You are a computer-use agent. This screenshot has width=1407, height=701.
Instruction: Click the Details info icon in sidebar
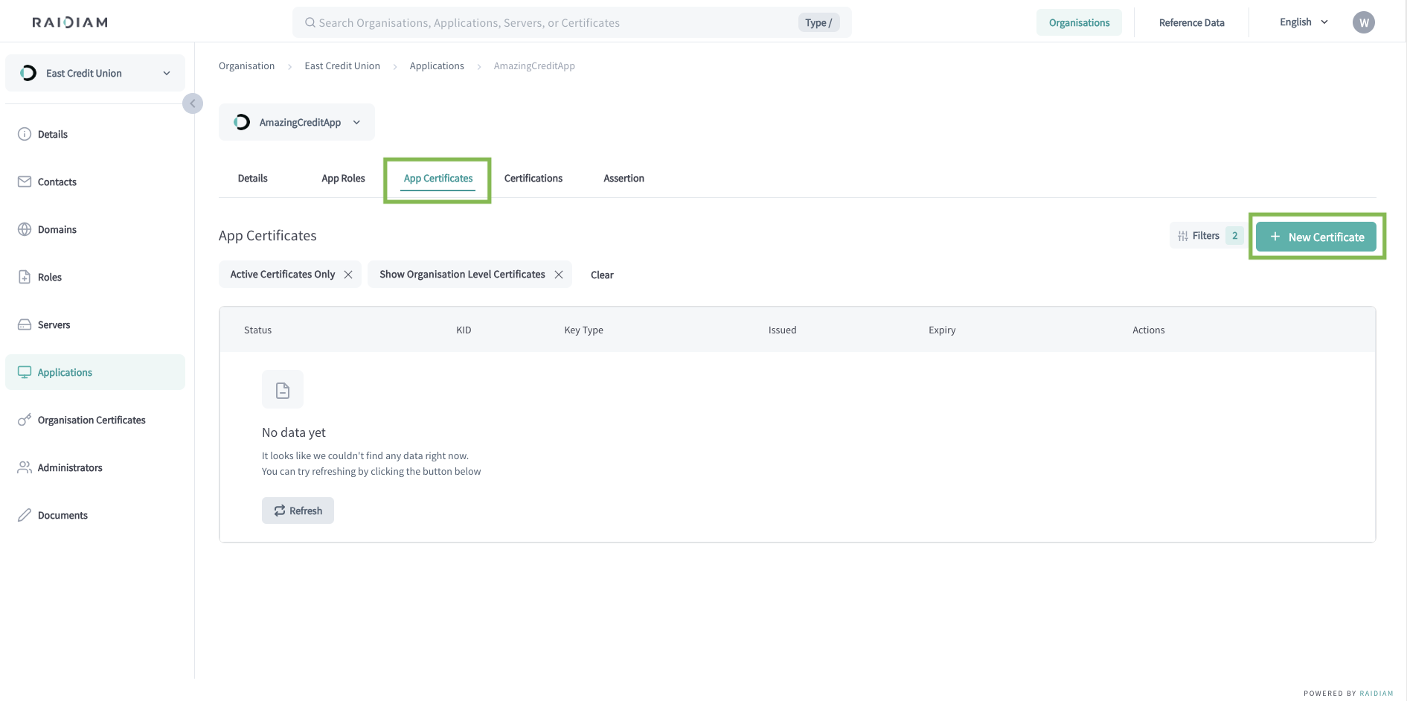coord(25,134)
